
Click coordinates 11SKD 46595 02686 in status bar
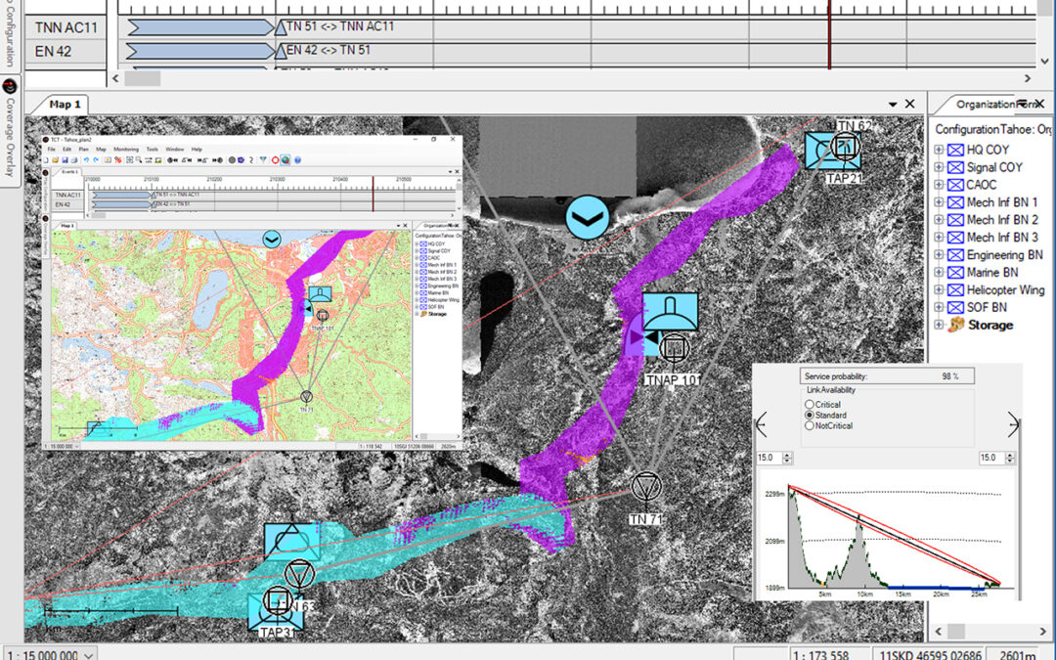pyautogui.click(x=930, y=654)
